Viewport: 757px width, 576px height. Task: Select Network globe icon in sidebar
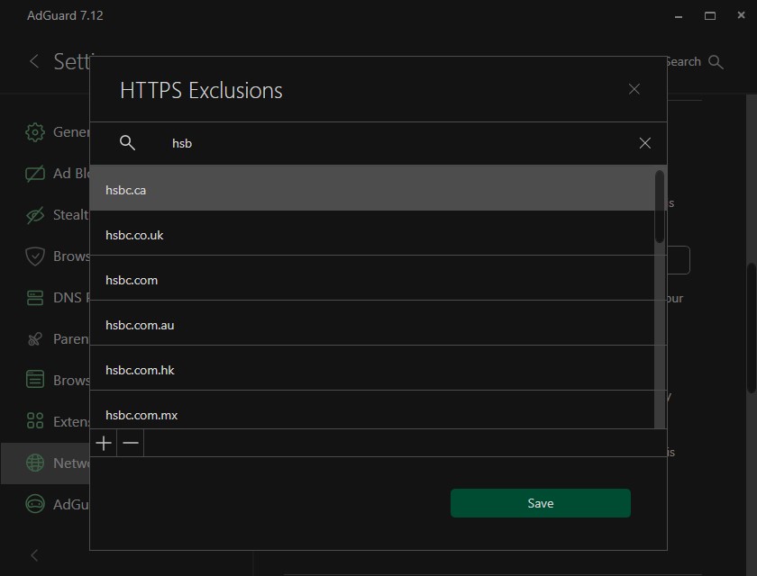35,463
